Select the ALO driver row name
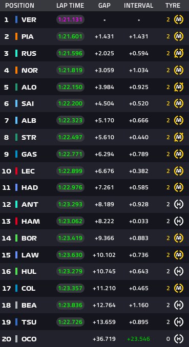 click(29, 87)
